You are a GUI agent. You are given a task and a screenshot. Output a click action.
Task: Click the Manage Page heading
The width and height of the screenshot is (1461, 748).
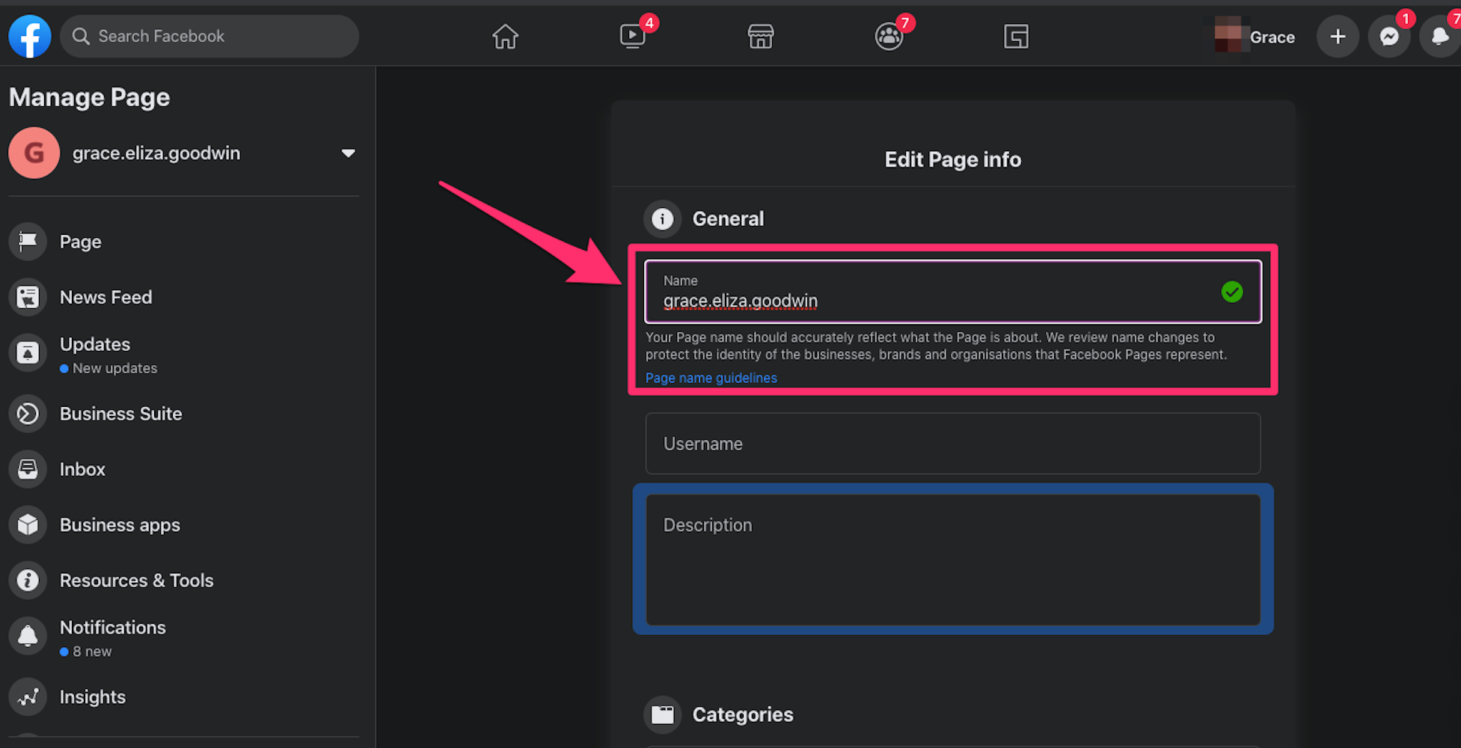coord(89,97)
